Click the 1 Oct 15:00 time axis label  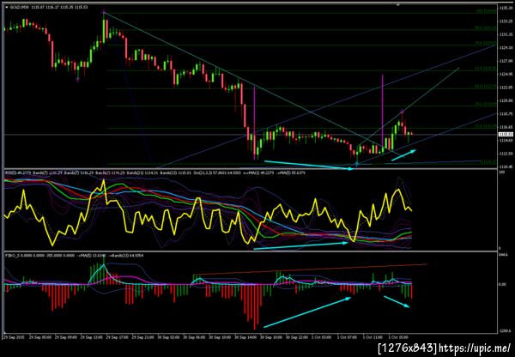tap(398, 337)
